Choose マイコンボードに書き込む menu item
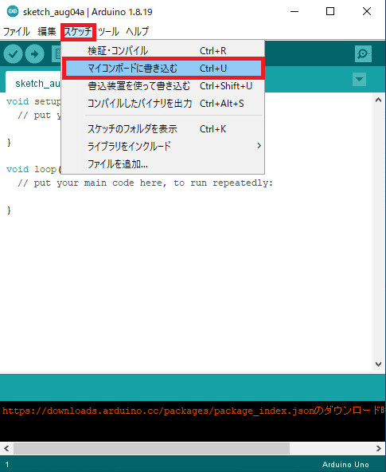Image resolution: width=386 pixels, height=472 pixels. coord(163,69)
